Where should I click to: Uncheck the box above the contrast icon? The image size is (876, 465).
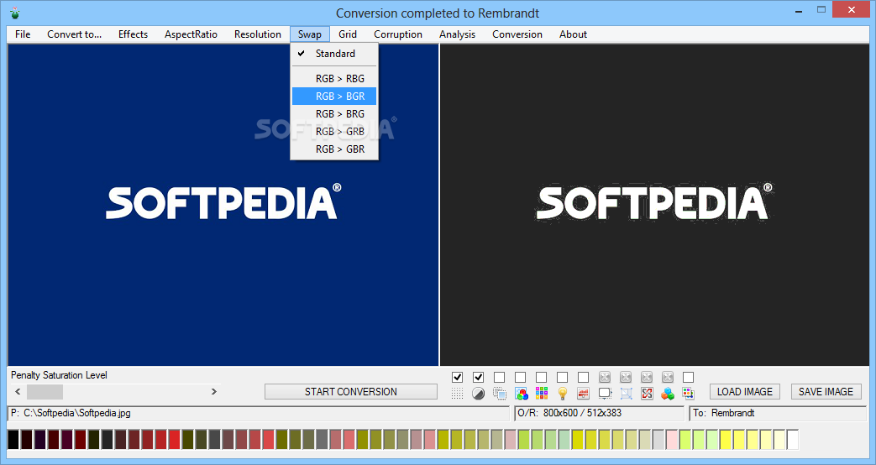pyautogui.click(x=478, y=378)
